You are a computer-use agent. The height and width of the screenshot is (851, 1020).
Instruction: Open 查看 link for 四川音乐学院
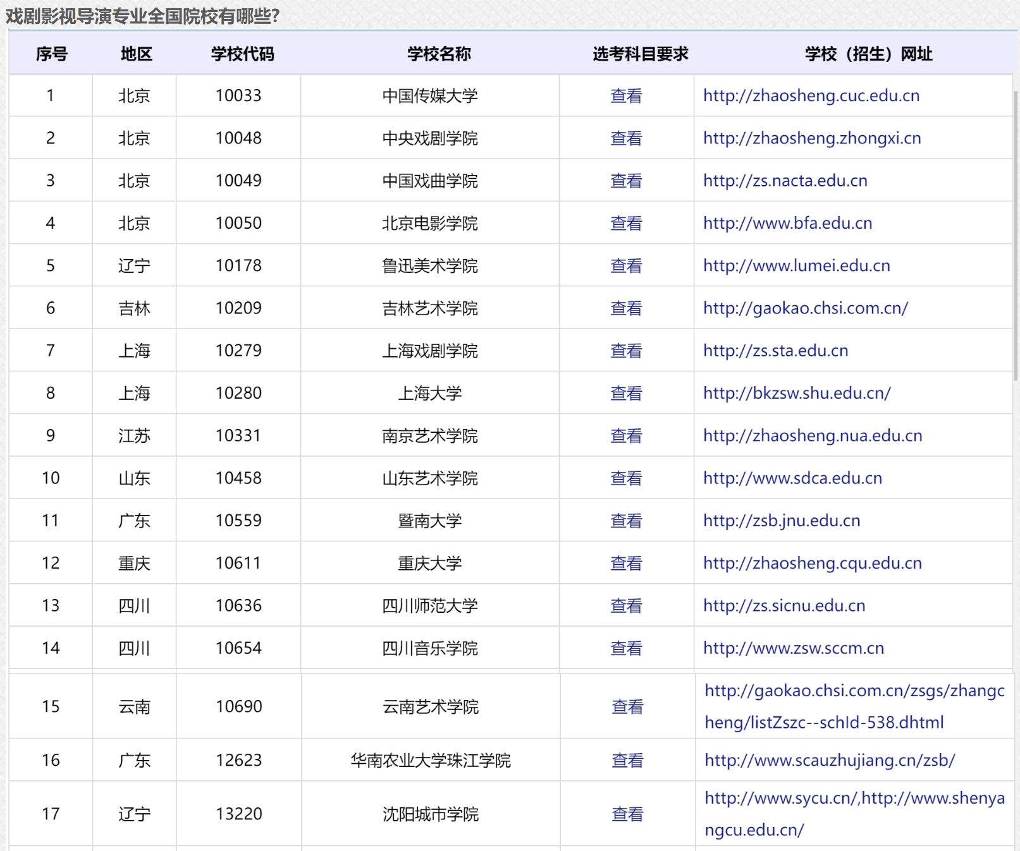pyautogui.click(x=626, y=648)
